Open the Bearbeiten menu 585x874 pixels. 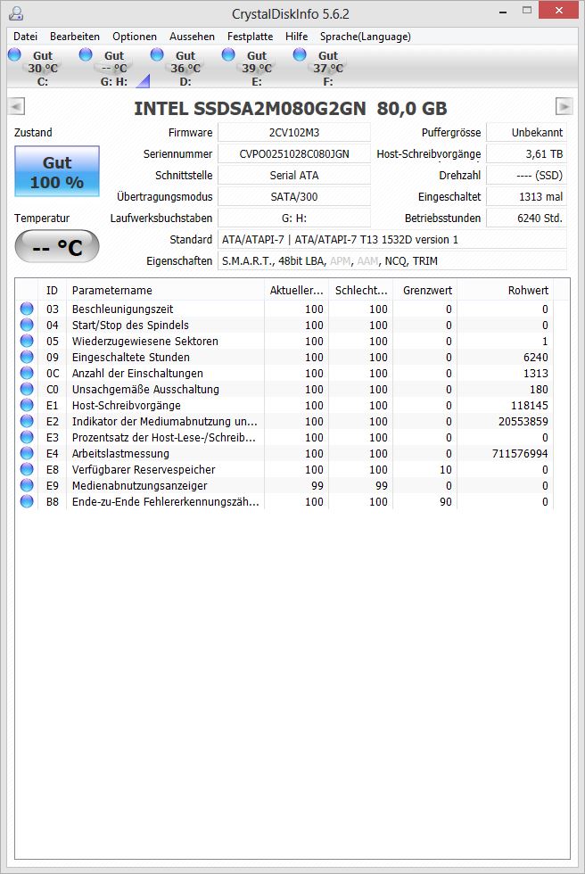point(75,37)
